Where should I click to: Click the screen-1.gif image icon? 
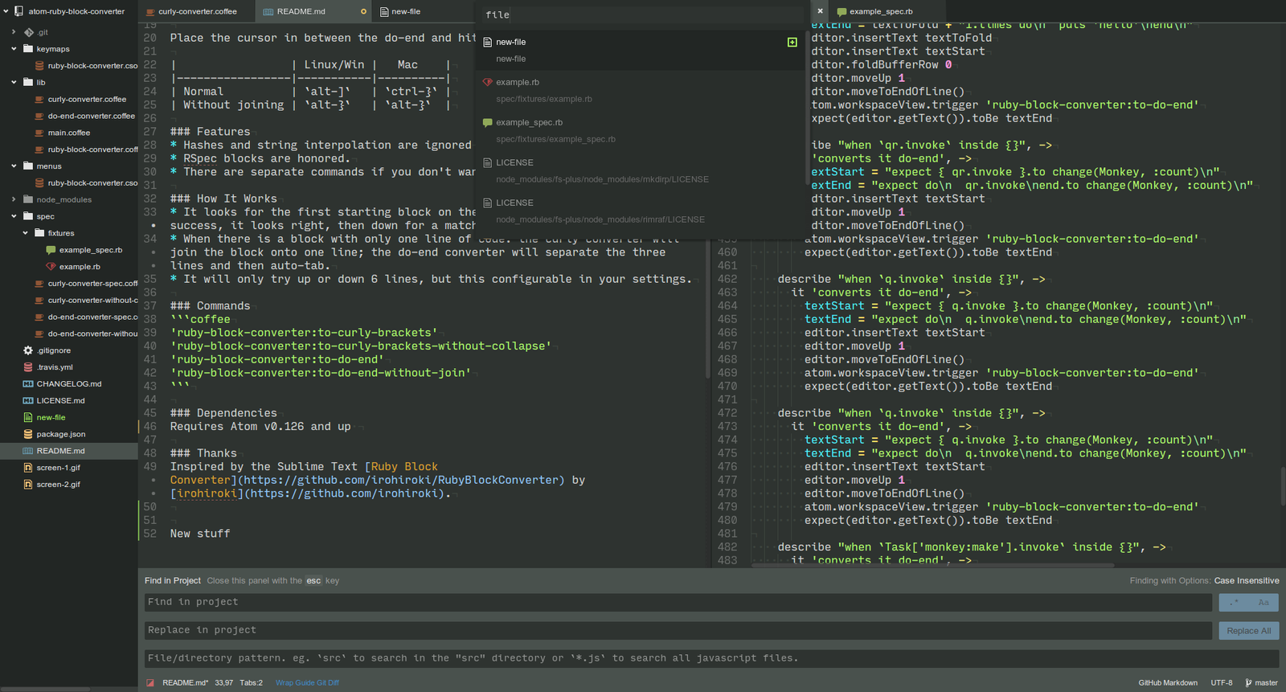click(28, 468)
